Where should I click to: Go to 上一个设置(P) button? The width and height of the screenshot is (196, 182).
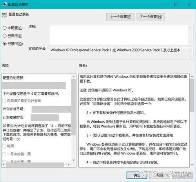(x=120, y=17)
